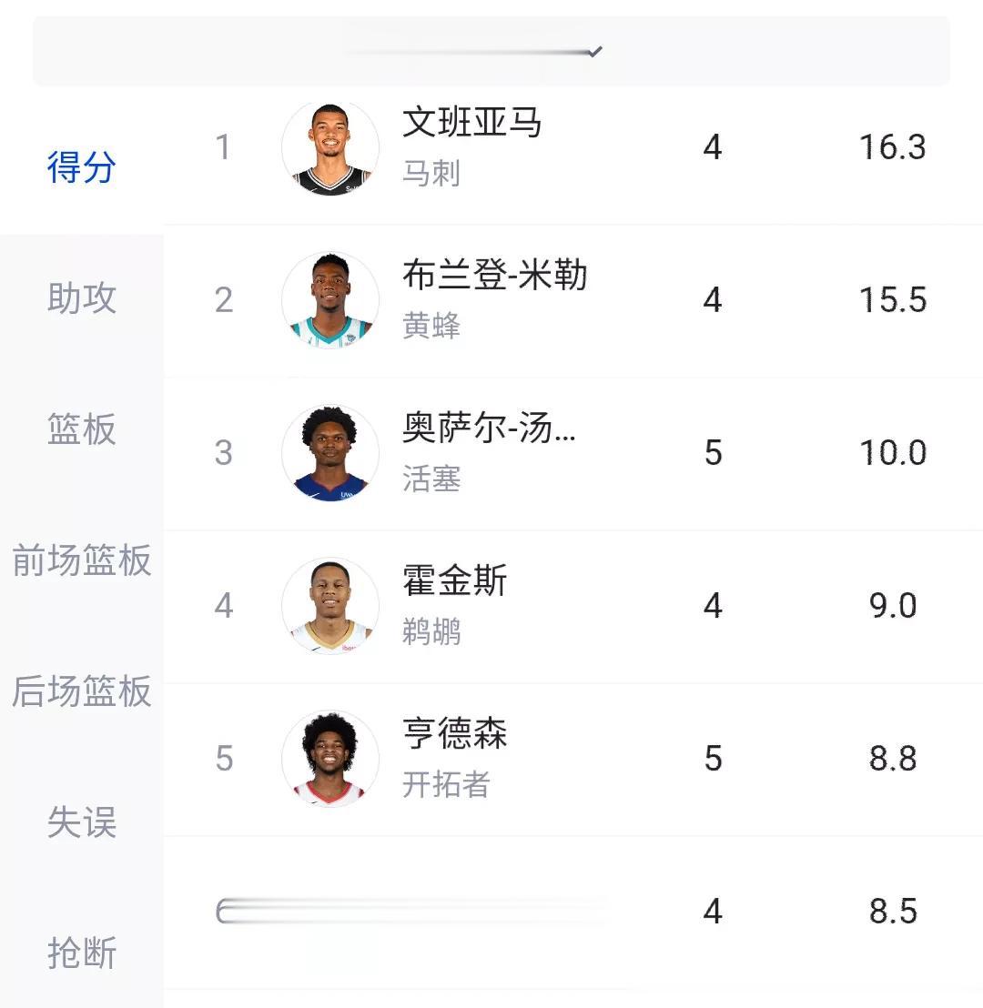The width and height of the screenshot is (983, 1008).
Task: Open the 后场篮板 category
Action: tap(82, 691)
